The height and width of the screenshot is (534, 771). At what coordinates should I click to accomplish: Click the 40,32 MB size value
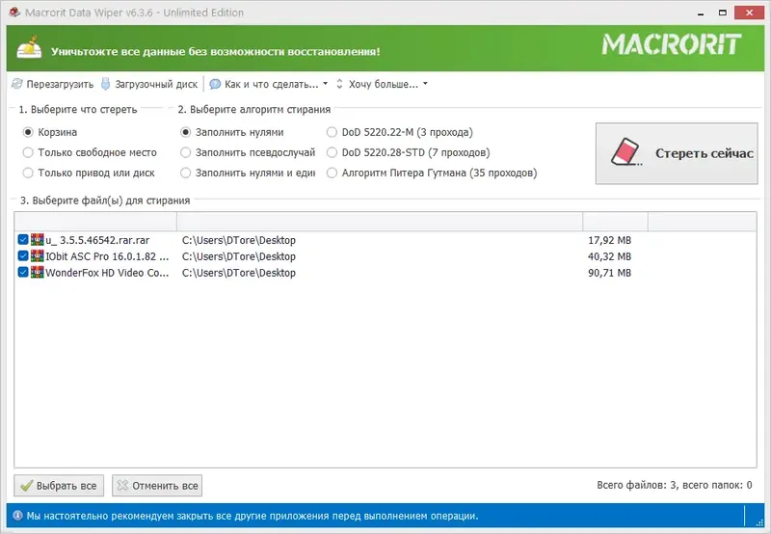[610, 256]
